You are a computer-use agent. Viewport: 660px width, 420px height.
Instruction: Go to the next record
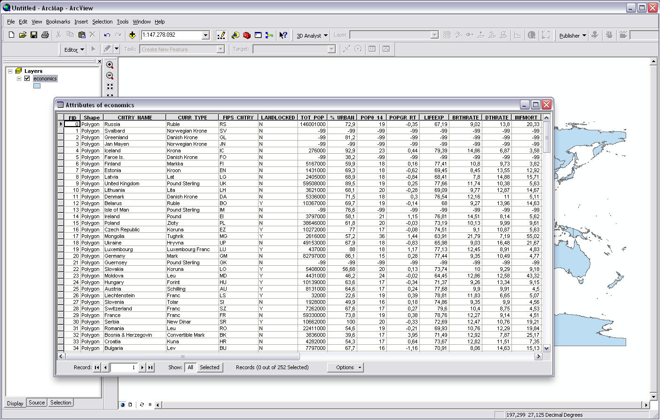[142, 368]
